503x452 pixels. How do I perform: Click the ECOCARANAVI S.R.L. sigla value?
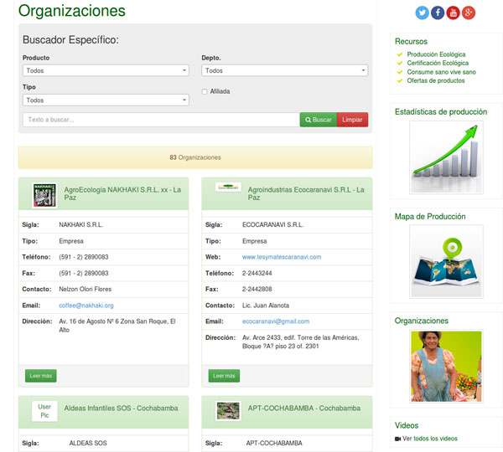[273, 224]
